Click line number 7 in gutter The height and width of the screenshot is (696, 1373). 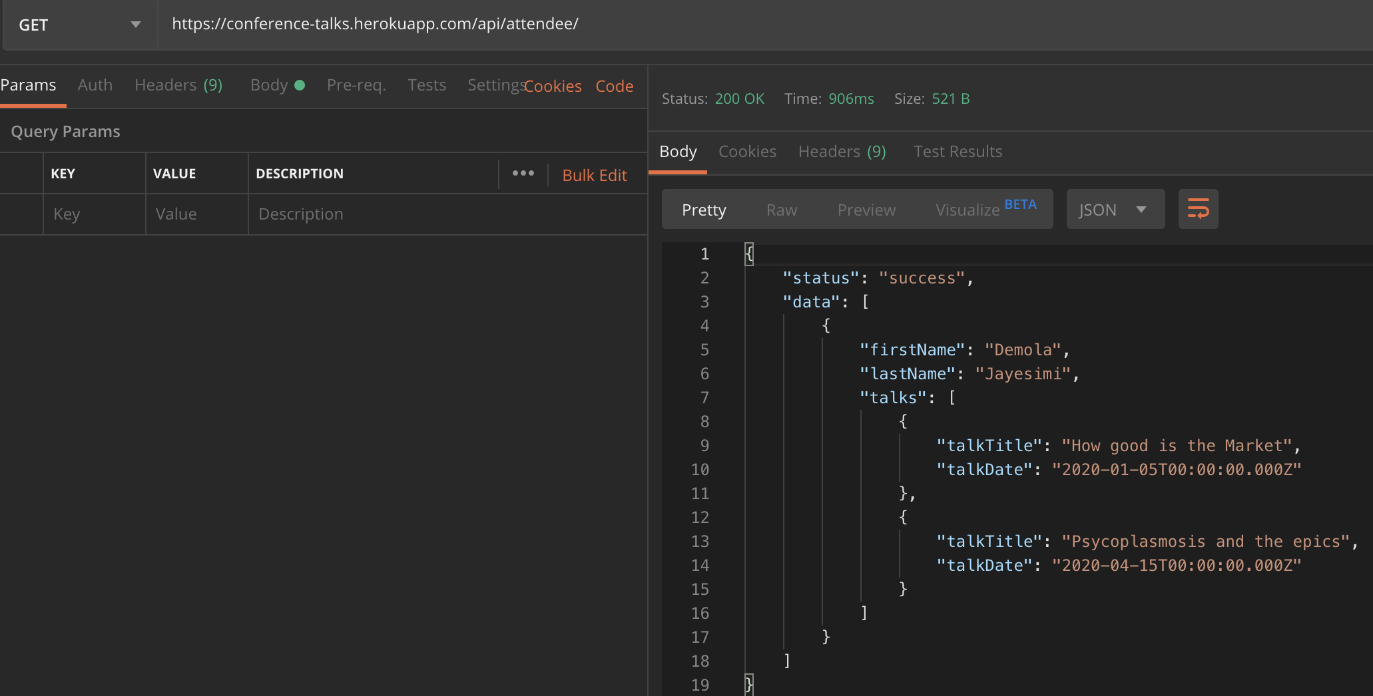(x=704, y=398)
